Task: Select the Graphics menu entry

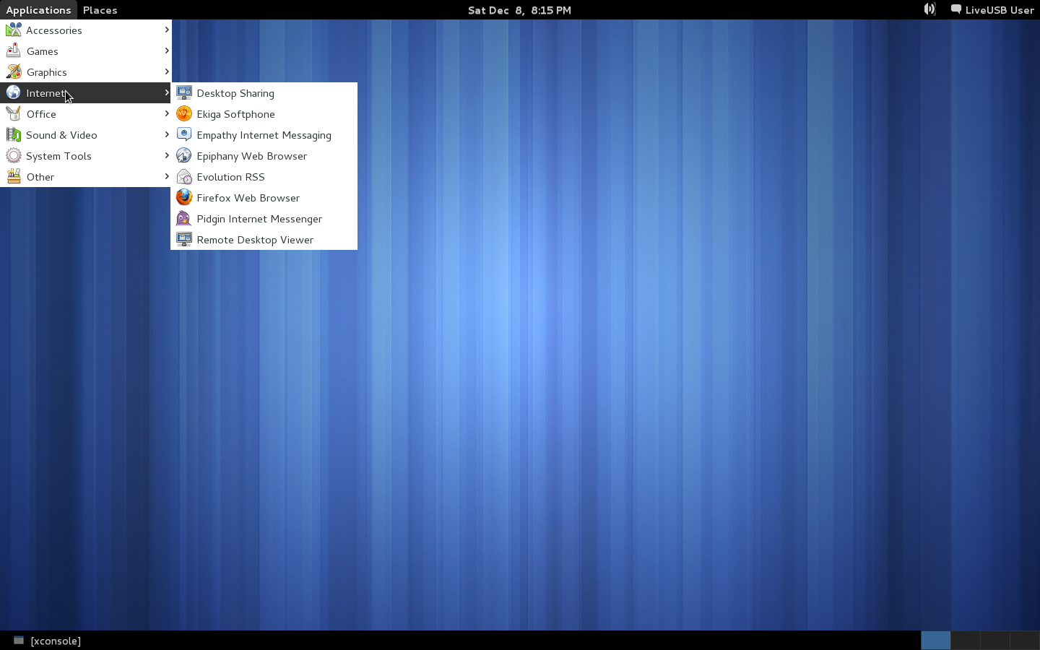Action: coord(86,71)
